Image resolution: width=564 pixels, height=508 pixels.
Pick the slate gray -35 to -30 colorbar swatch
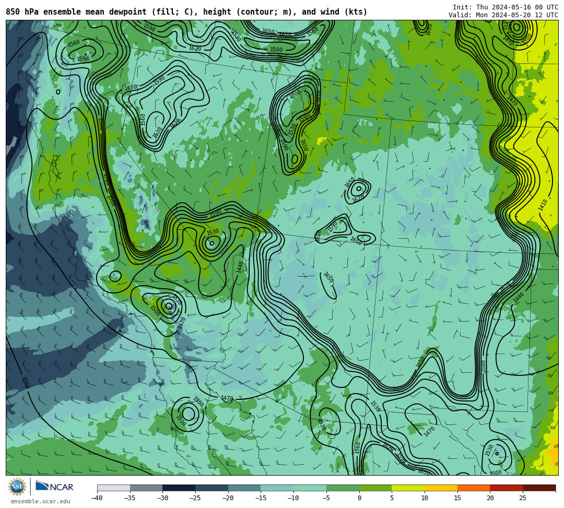pyautogui.click(x=146, y=488)
